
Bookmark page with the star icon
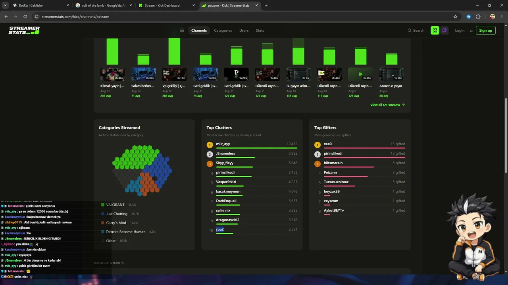[x=455, y=17]
